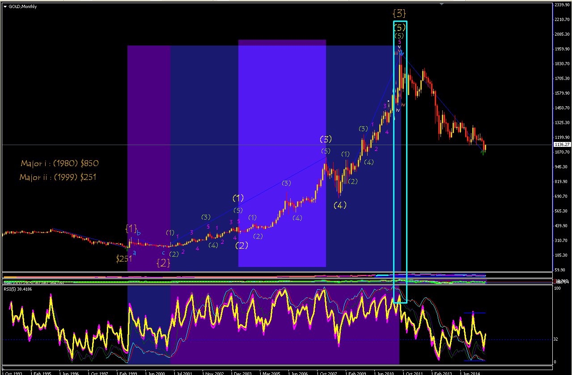Select the "Major i : (1980) $850" label

[59, 163]
